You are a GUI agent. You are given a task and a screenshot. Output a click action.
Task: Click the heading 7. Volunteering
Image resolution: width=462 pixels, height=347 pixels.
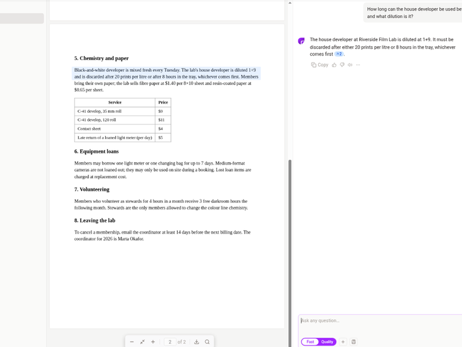point(92,190)
